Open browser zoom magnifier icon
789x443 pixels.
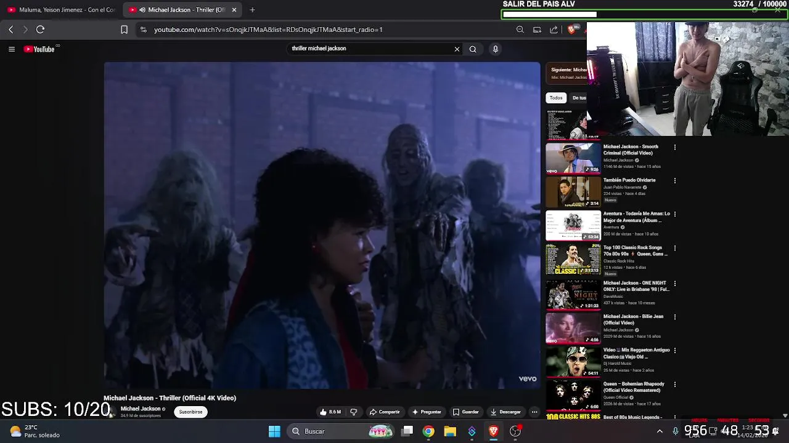point(520,30)
